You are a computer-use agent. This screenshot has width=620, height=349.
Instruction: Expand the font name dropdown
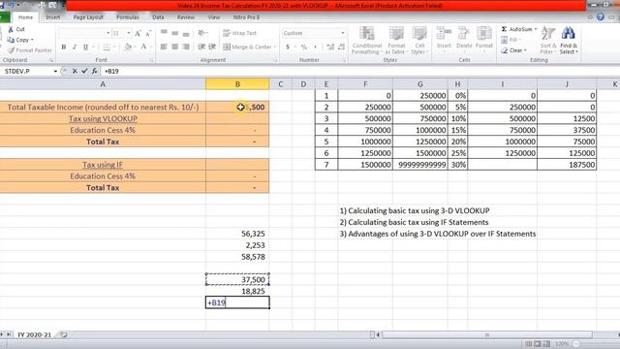point(108,33)
